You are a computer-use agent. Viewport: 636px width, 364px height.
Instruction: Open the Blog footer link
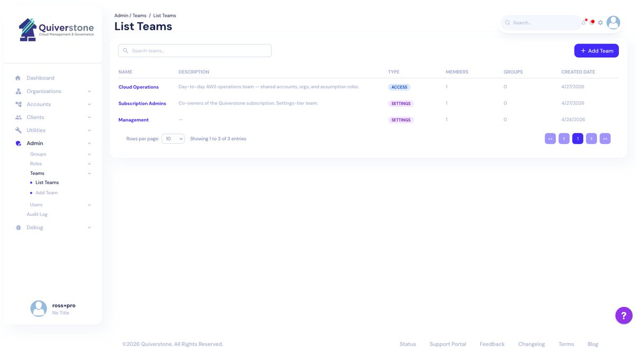point(593,344)
